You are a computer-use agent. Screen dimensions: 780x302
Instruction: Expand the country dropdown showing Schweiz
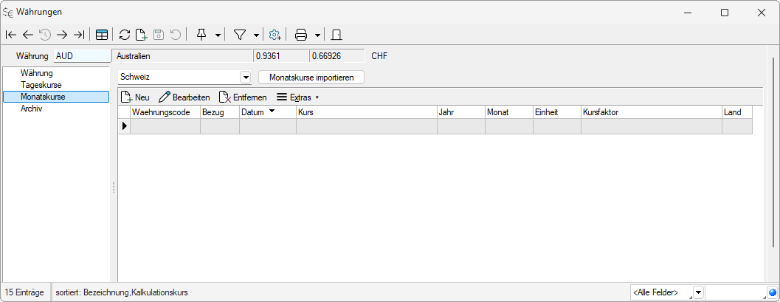click(x=246, y=78)
